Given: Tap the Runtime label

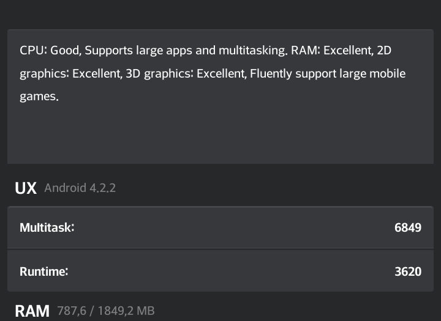Looking at the screenshot, I should (x=43, y=271).
